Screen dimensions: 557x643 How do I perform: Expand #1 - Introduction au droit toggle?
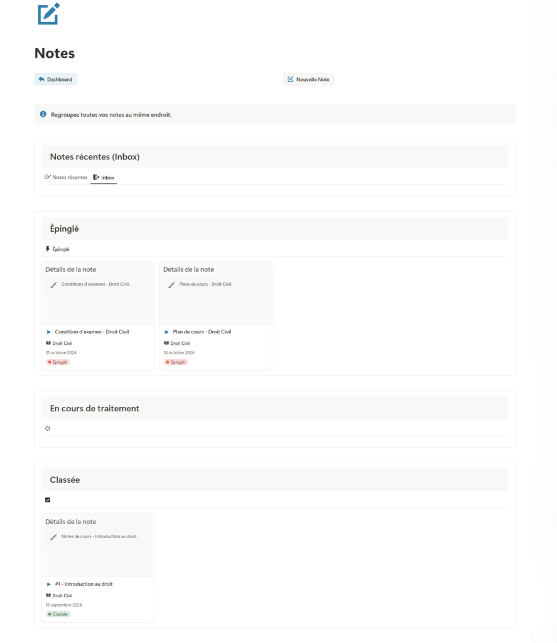pos(49,585)
